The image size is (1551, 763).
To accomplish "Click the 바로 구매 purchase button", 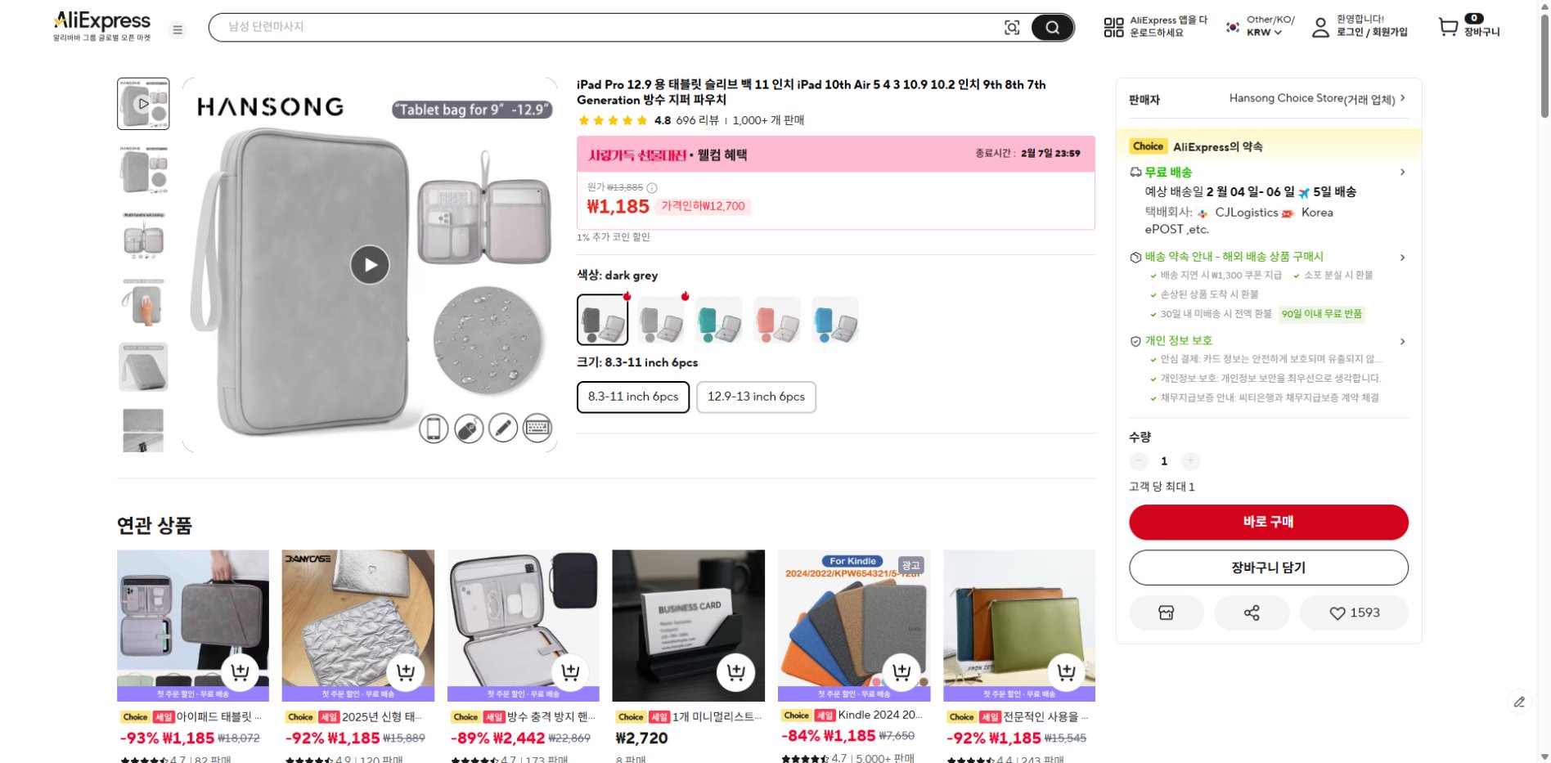I will coord(1268,522).
